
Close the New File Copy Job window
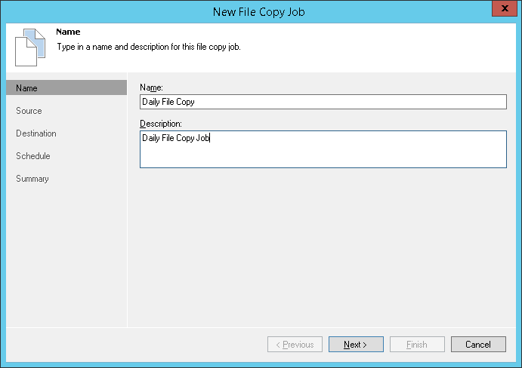tap(500, 10)
